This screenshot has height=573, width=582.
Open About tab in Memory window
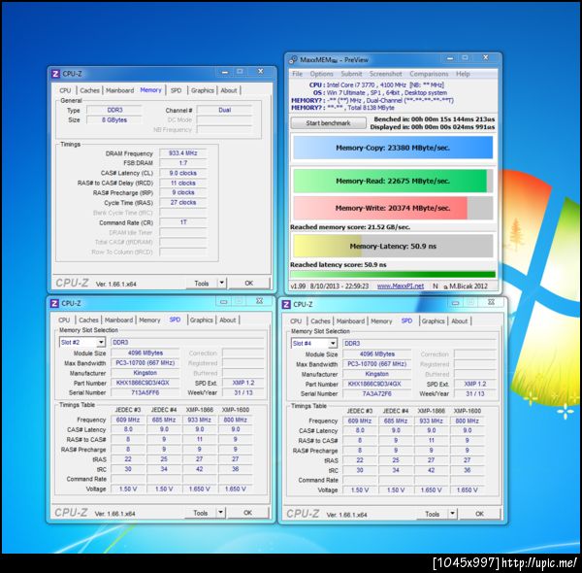[x=229, y=90]
